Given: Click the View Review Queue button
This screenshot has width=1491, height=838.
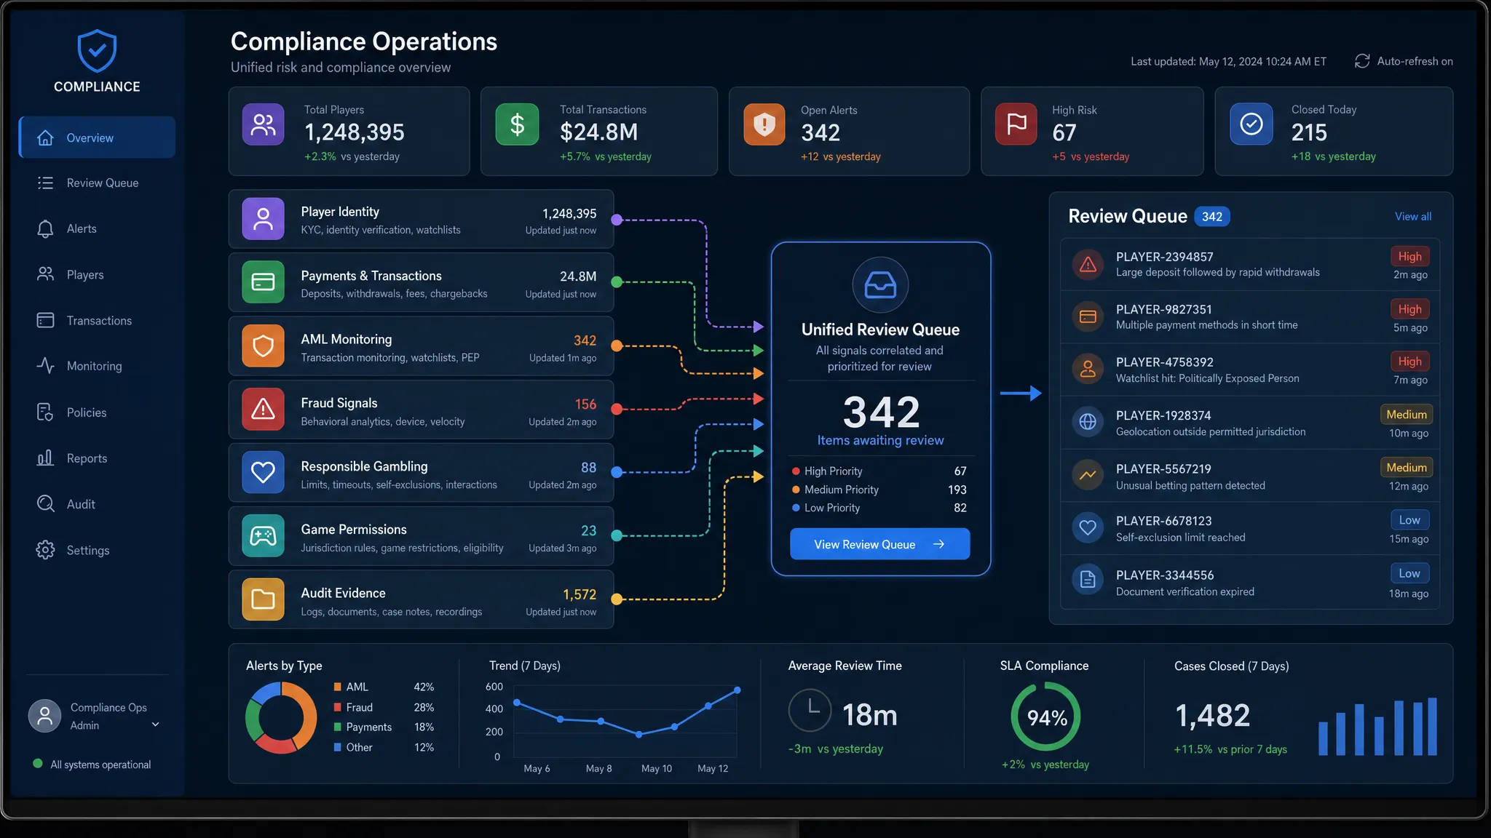Looking at the screenshot, I should coord(879,544).
